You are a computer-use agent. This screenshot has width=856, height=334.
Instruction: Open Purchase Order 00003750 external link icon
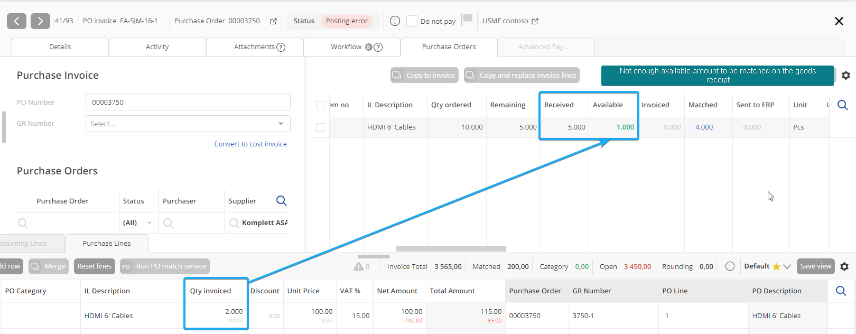point(273,21)
